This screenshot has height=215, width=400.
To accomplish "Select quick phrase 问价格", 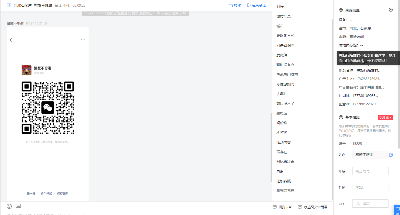I will tap(282, 123).
